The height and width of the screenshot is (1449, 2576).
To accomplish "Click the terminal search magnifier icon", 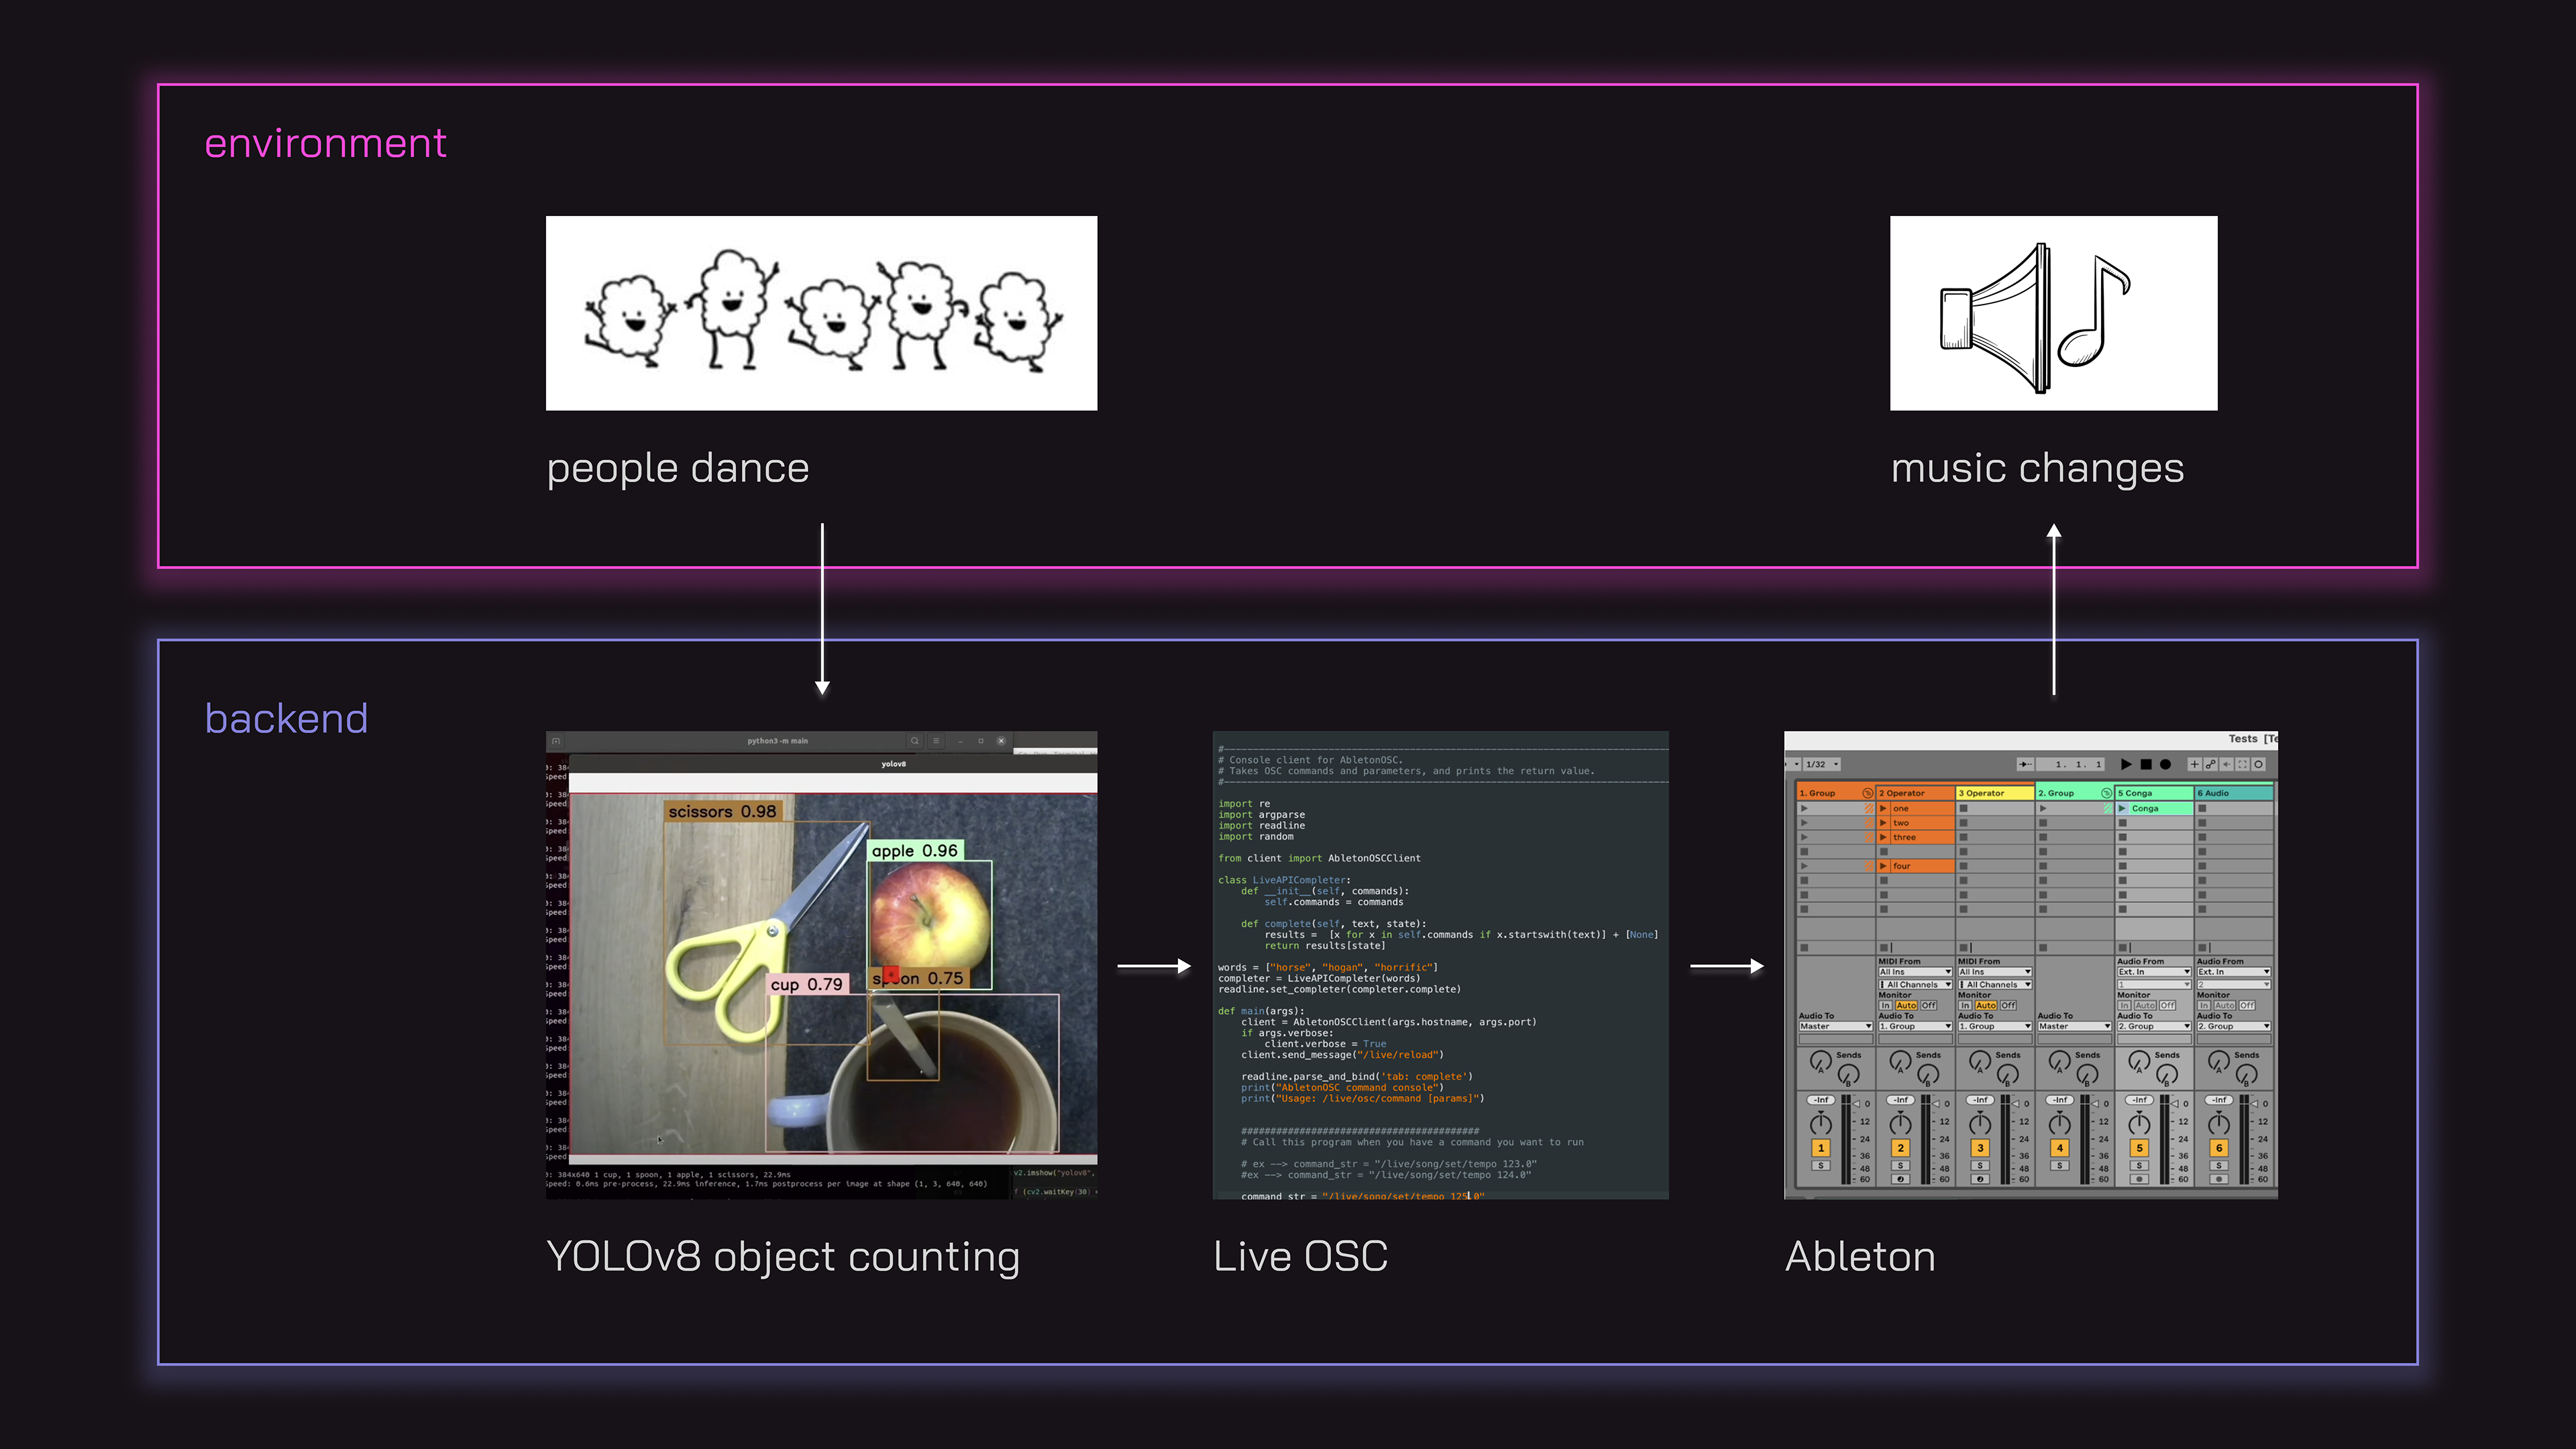I will coord(914,741).
